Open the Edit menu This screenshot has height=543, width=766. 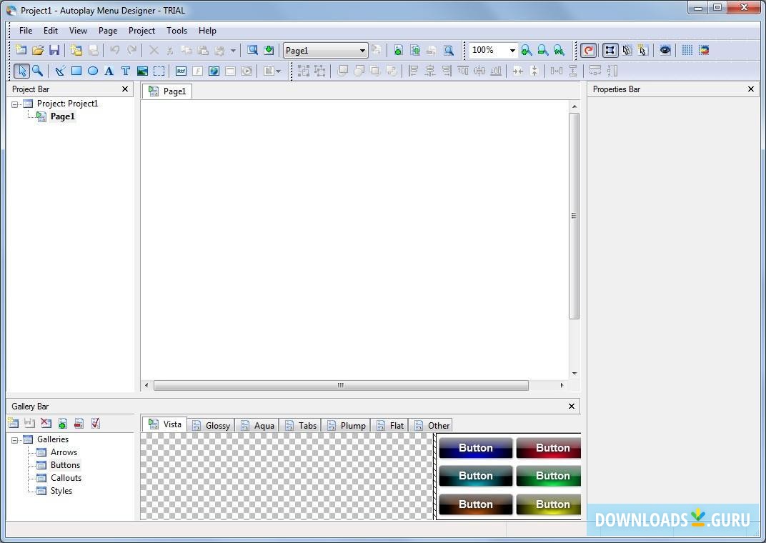click(51, 30)
